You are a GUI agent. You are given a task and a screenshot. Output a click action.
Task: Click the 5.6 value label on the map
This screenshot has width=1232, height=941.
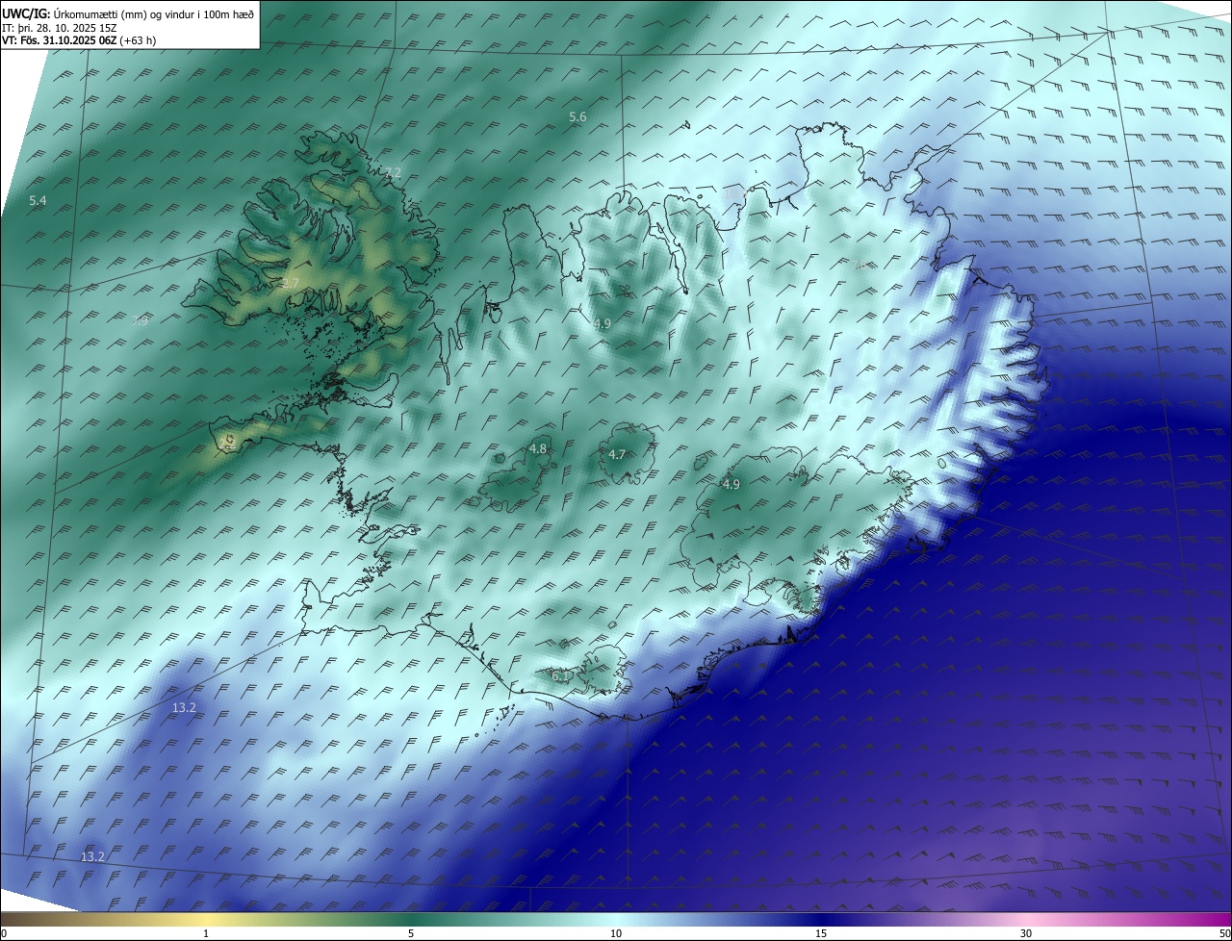(577, 117)
